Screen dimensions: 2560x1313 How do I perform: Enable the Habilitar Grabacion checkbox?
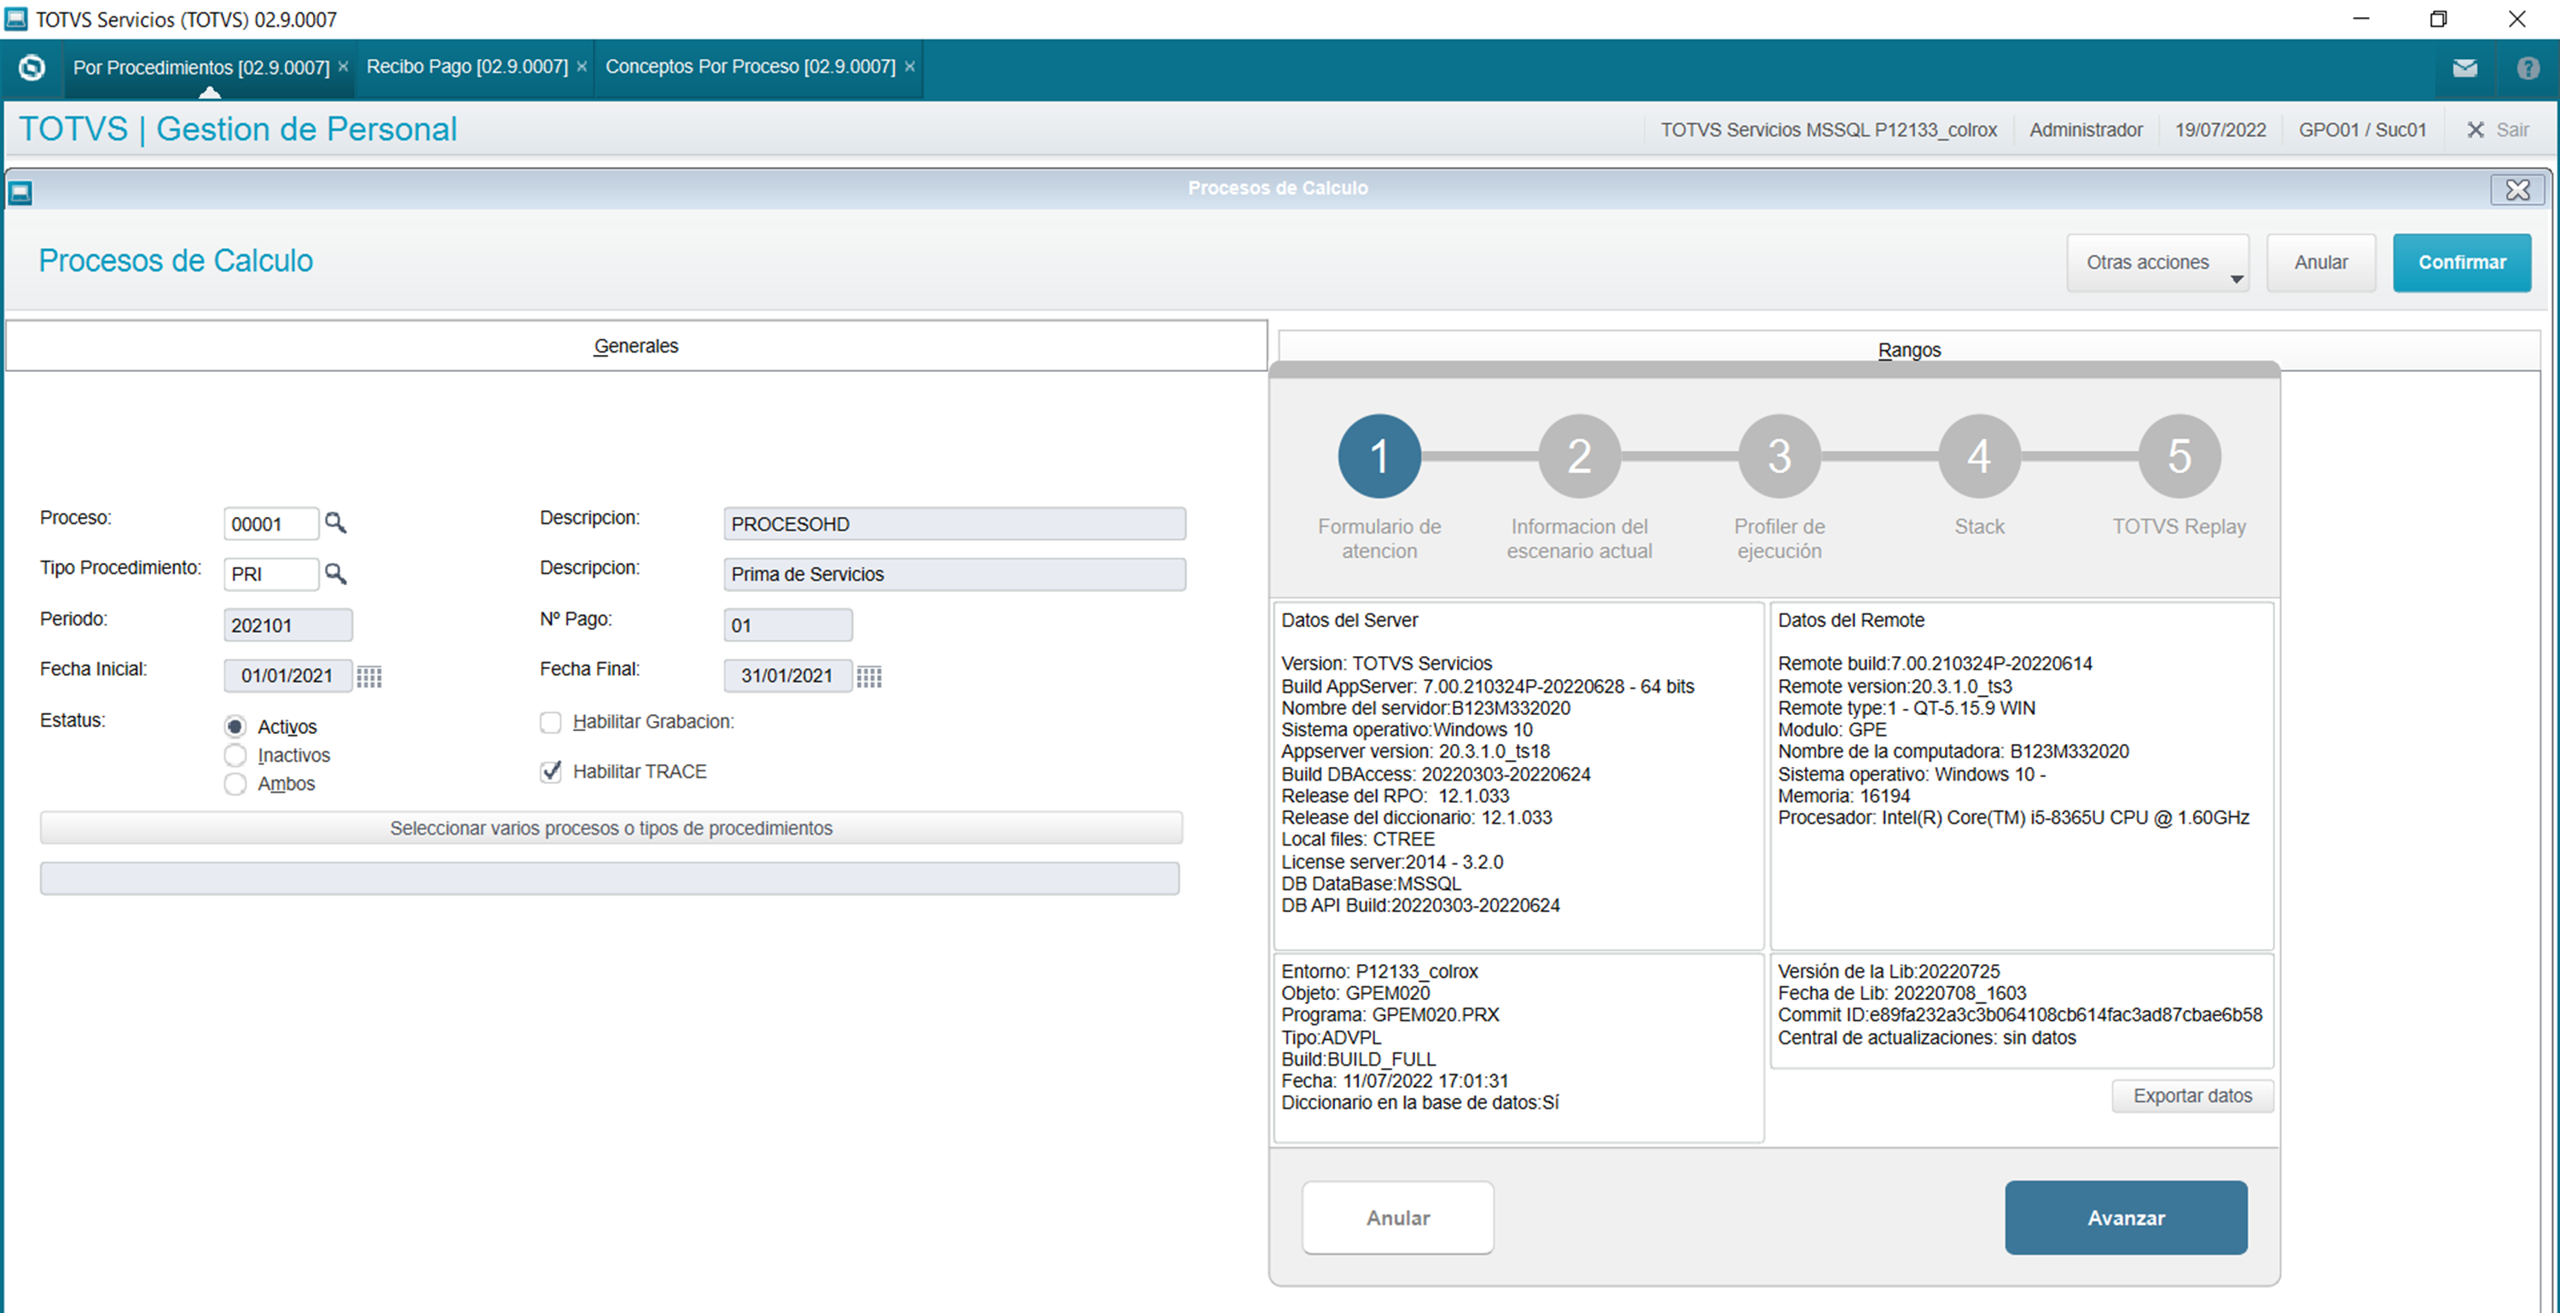pyautogui.click(x=550, y=723)
